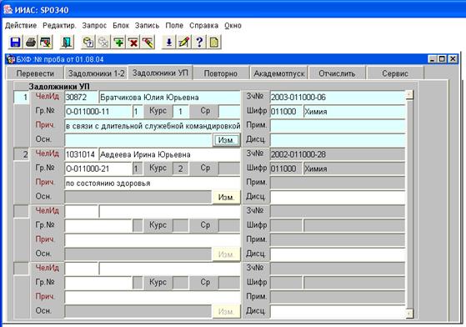Click Шифр field 011000 in record 1

(286, 112)
